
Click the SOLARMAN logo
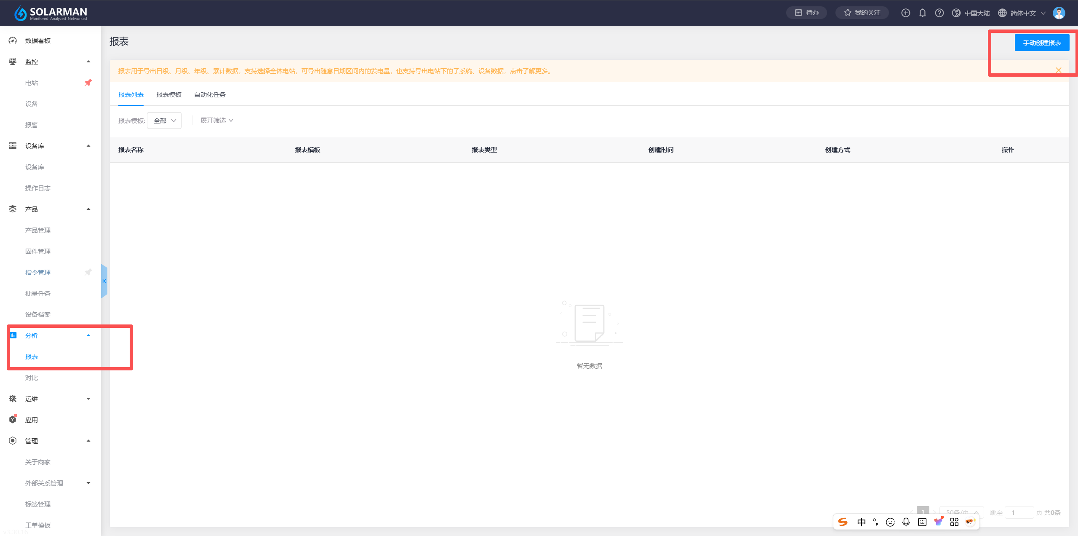click(51, 13)
